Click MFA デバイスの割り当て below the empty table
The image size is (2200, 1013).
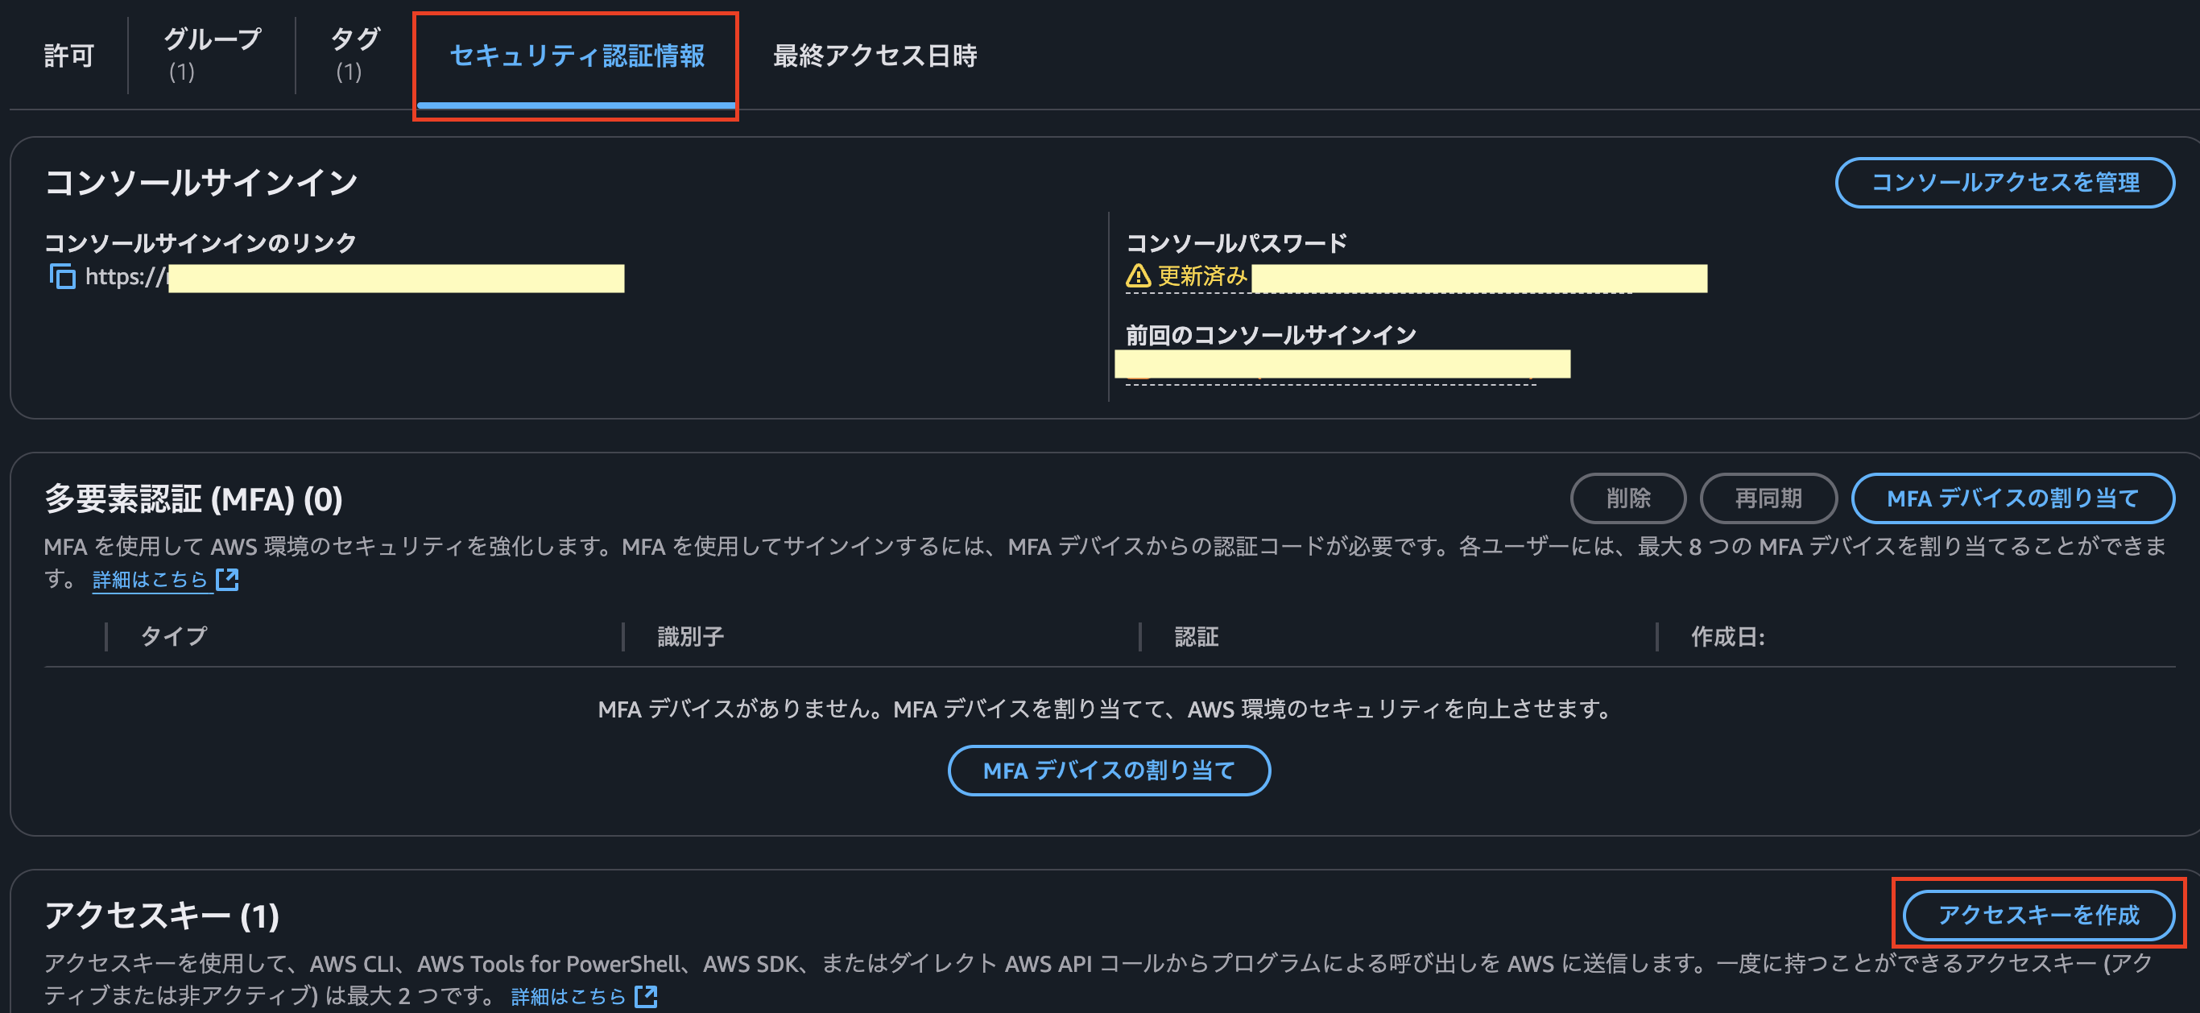pyautogui.click(x=1109, y=771)
